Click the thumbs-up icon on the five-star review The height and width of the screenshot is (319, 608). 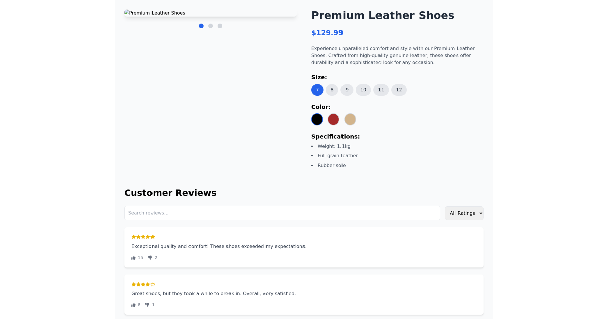(x=134, y=257)
